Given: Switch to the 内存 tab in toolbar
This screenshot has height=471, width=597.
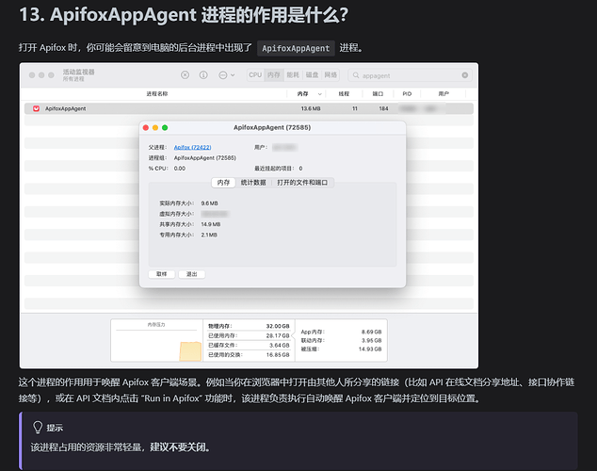Looking at the screenshot, I should pos(273,75).
